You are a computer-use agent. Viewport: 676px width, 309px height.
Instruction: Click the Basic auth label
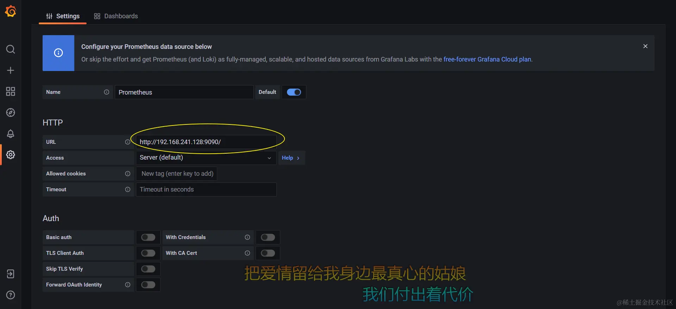click(59, 237)
